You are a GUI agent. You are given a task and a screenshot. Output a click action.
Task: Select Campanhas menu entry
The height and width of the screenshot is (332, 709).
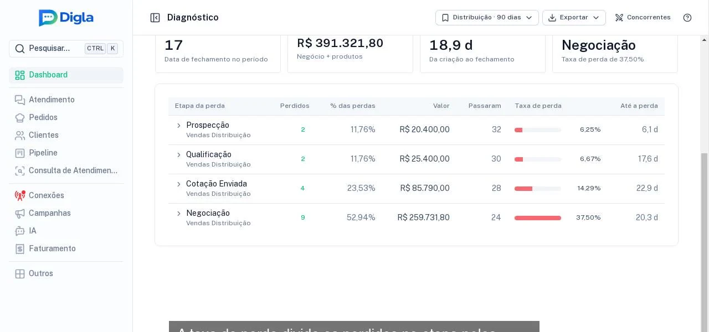point(66,214)
